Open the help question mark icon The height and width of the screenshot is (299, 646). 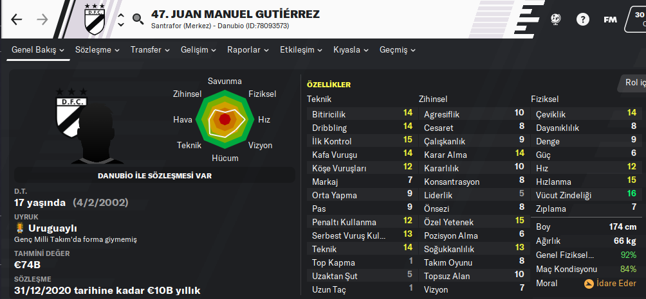coord(583,19)
